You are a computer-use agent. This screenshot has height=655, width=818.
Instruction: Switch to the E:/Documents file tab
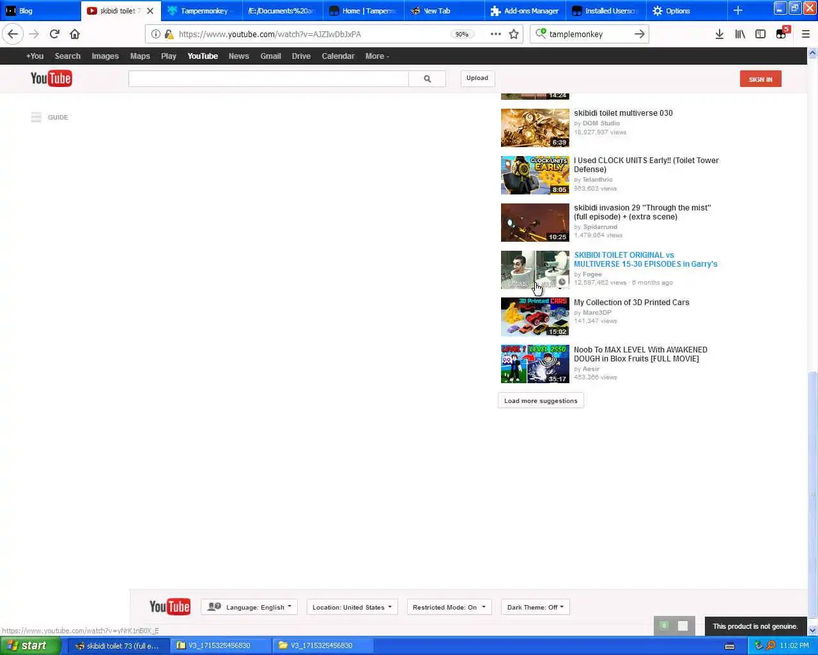282,11
